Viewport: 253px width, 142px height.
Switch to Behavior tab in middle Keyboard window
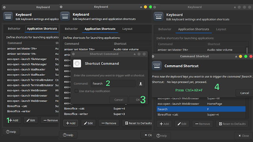coord(71,29)
